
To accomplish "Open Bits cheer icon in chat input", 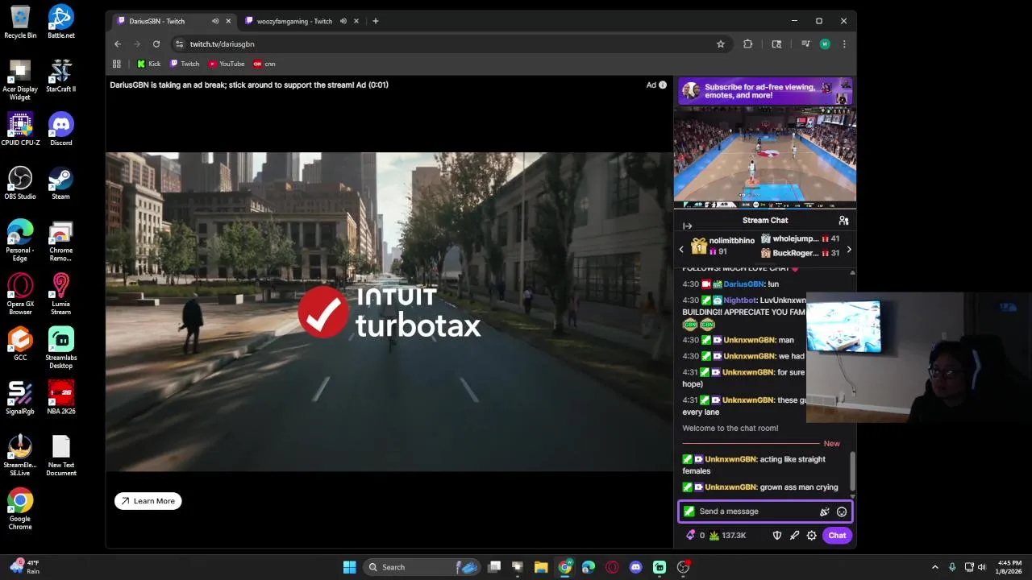I will tap(824, 512).
